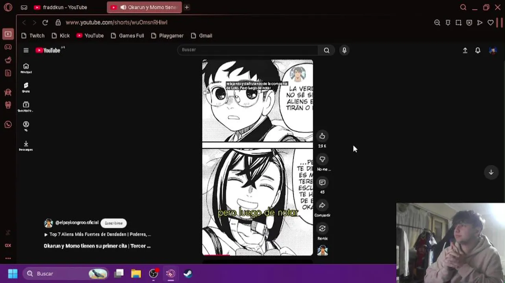Open YouTube hamburger guide menu

(26, 50)
